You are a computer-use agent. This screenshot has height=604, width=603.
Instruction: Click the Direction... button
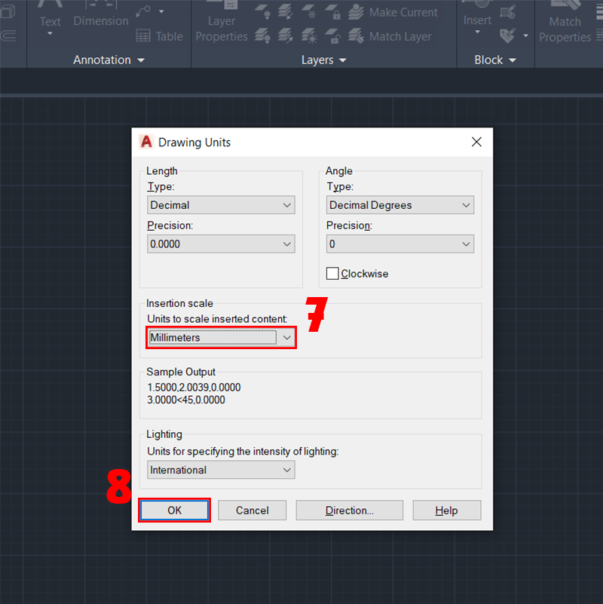click(x=349, y=510)
